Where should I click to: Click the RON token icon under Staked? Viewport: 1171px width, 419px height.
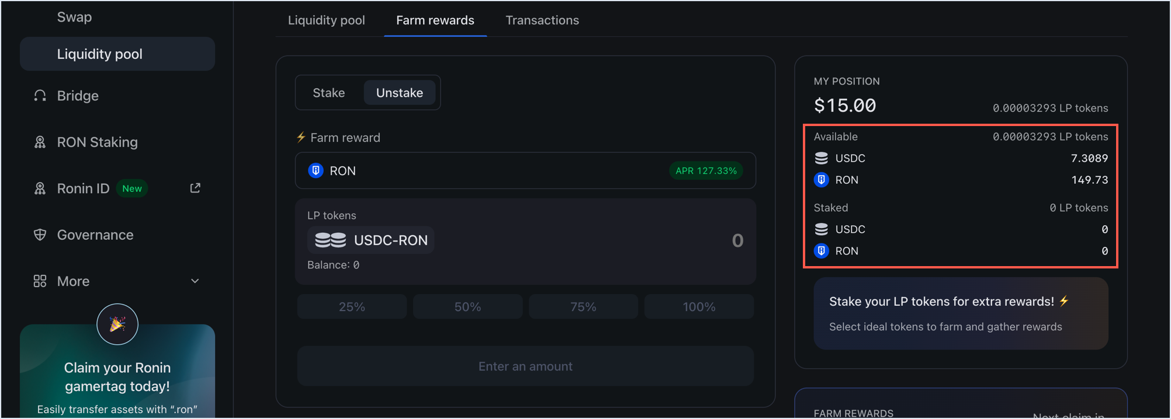tap(822, 251)
